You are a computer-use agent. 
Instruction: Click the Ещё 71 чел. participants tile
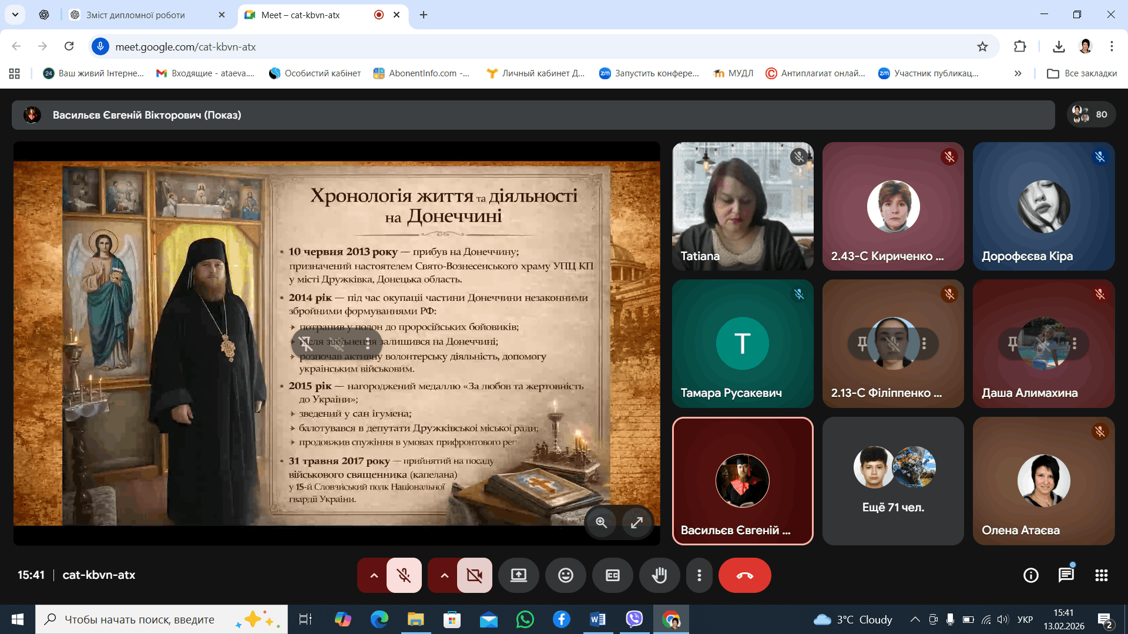pos(892,481)
